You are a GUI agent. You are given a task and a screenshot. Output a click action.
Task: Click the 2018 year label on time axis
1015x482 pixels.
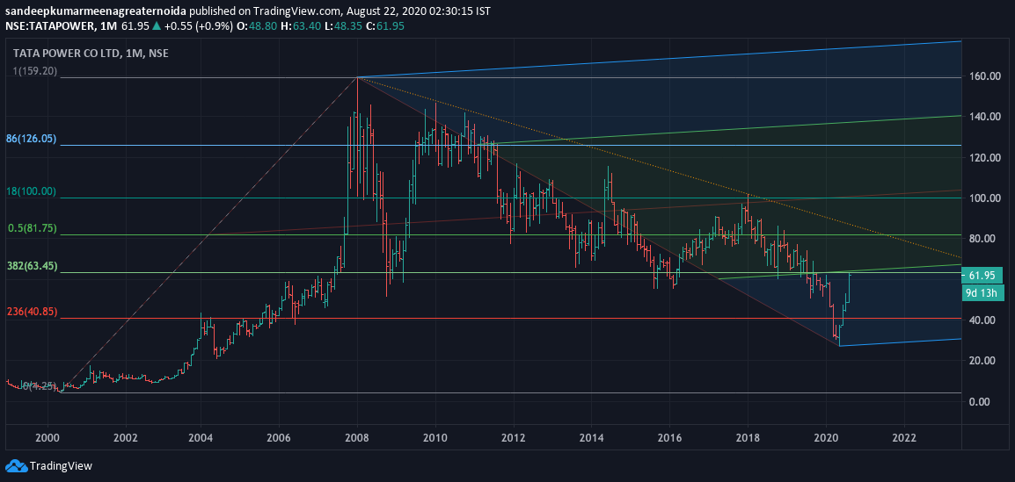748,438
